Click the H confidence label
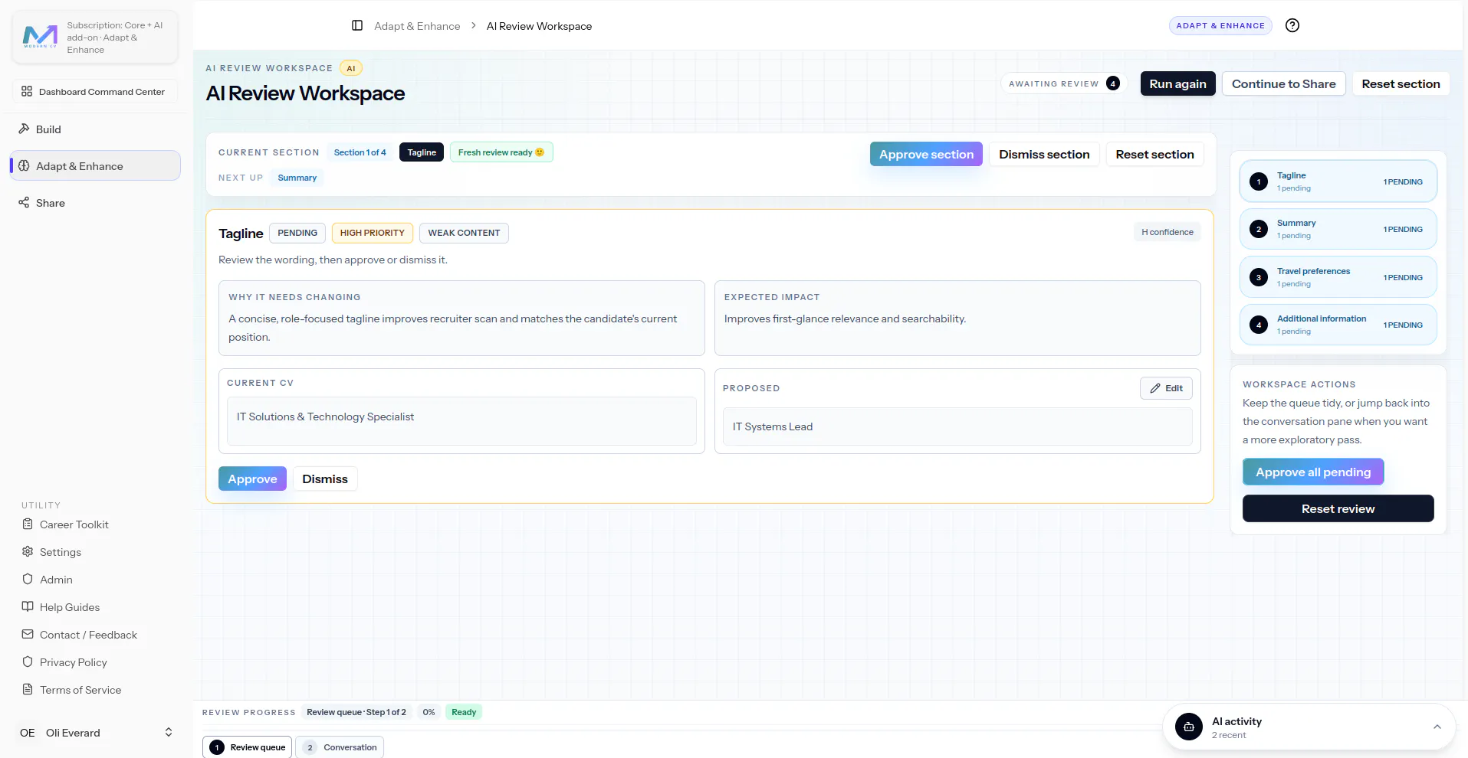The image size is (1468, 758). (1168, 232)
